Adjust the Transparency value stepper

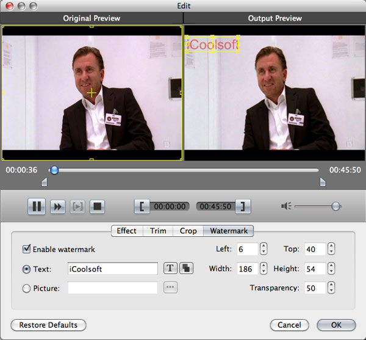coord(331,288)
